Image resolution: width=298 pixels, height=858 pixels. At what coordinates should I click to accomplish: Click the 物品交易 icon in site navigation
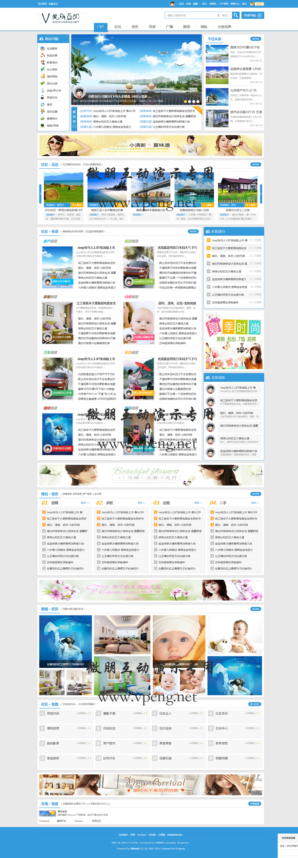43,55
